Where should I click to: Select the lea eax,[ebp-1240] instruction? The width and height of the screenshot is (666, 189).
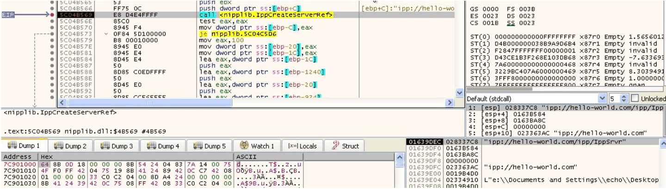[x=261, y=72]
